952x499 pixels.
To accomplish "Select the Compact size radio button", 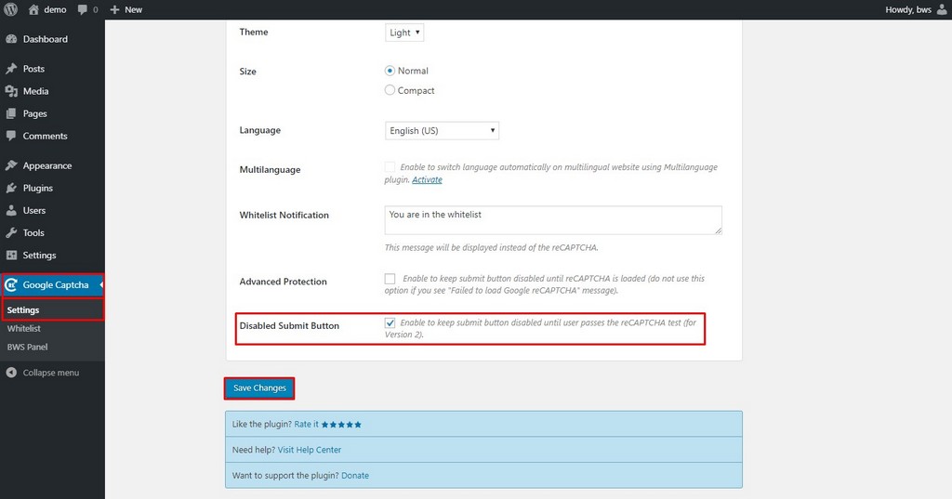I will click(390, 90).
